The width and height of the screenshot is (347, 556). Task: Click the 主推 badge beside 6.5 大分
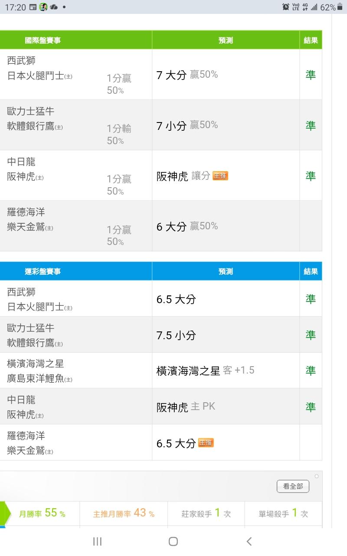(x=206, y=443)
